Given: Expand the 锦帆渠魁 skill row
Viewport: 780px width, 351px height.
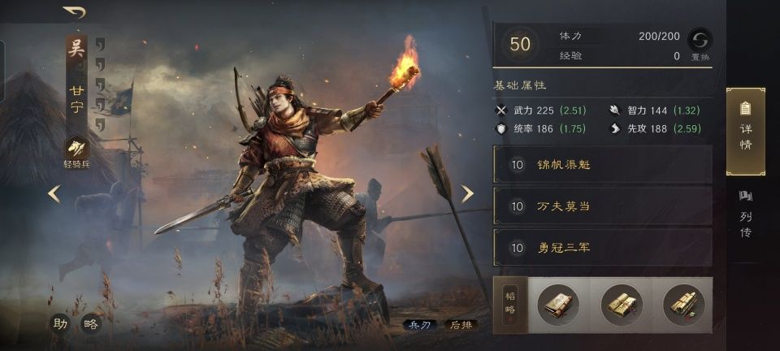Looking at the screenshot, I should click(602, 164).
